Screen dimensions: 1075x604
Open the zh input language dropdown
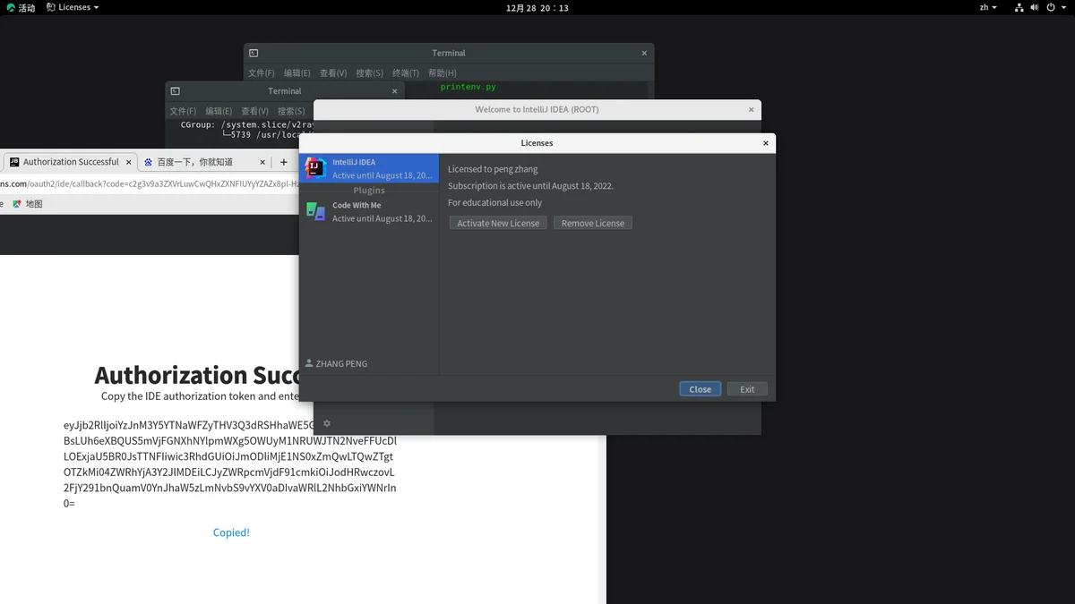[x=988, y=7]
